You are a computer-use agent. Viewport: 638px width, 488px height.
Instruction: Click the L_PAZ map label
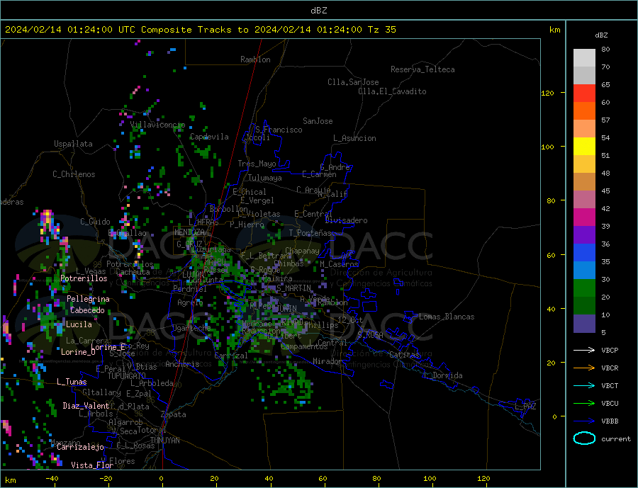[526, 407]
